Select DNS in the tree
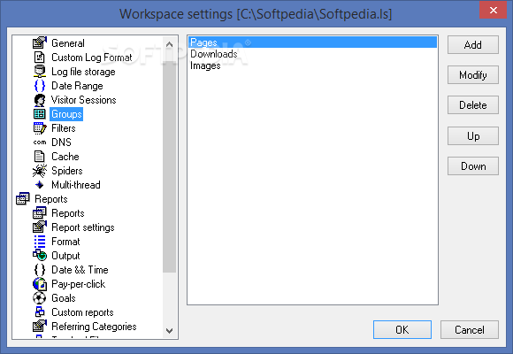The image size is (513, 354). tap(61, 142)
